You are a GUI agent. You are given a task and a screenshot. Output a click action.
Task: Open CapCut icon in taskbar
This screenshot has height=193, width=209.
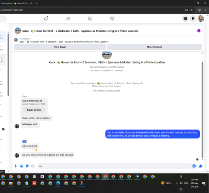coord(42,177)
